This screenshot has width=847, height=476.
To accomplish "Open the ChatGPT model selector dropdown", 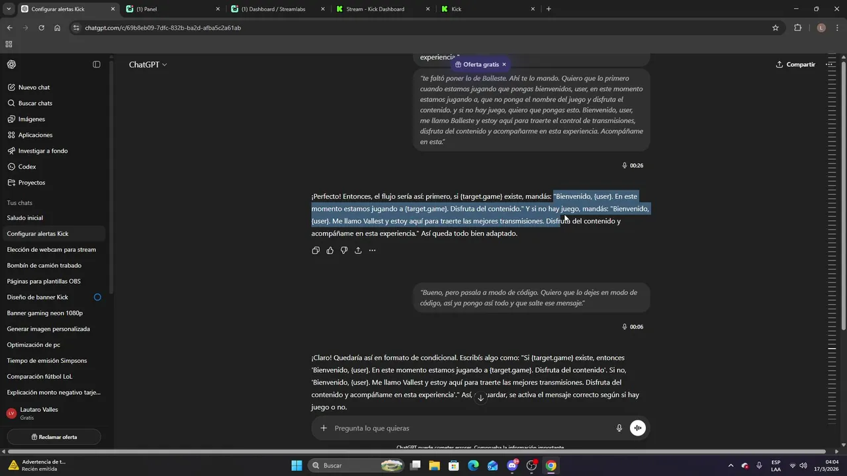I will click(x=148, y=65).
